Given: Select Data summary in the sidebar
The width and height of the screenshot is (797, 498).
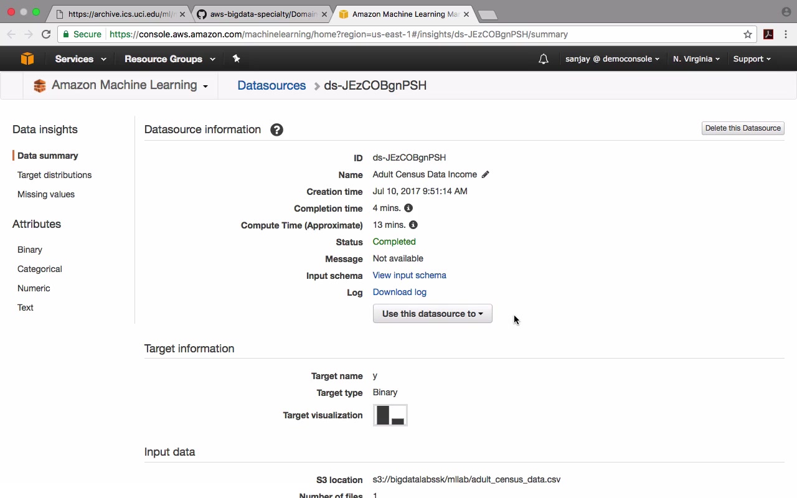Looking at the screenshot, I should pyautogui.click(x=48, y=156).
